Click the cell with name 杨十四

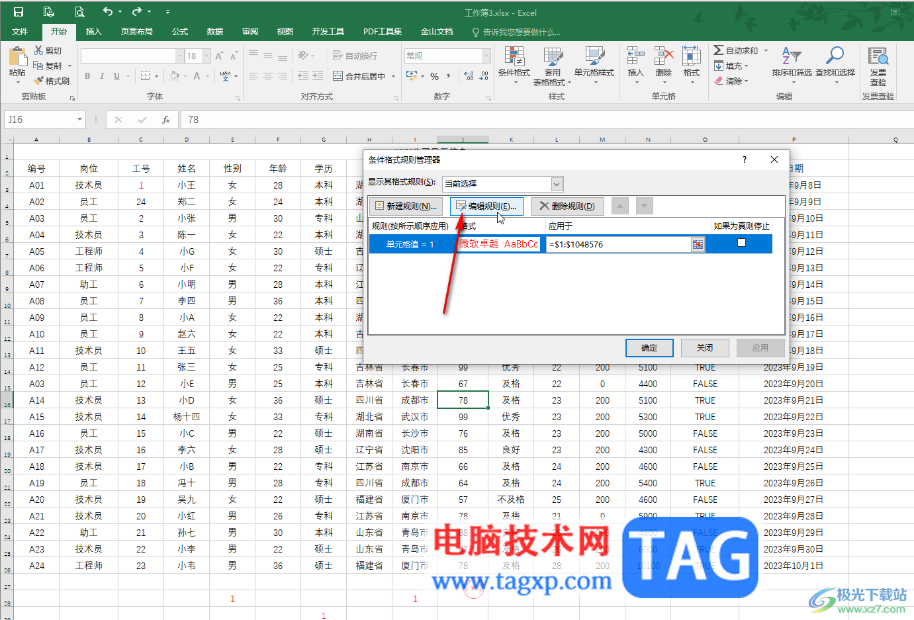[x=187, y=417]
